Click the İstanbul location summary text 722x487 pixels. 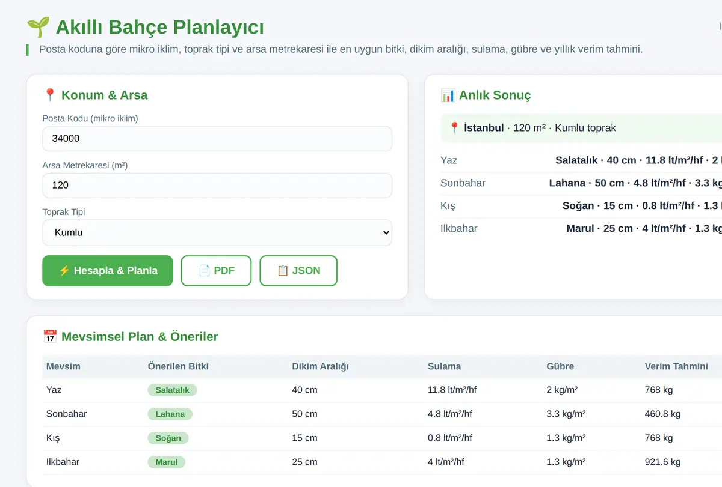[x=540, y=127]
